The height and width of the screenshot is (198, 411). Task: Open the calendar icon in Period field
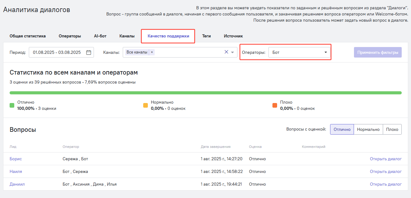(x=89, y=53)
